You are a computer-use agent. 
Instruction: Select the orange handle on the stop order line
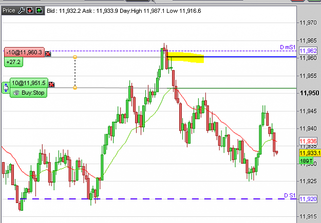click(75, 88)
